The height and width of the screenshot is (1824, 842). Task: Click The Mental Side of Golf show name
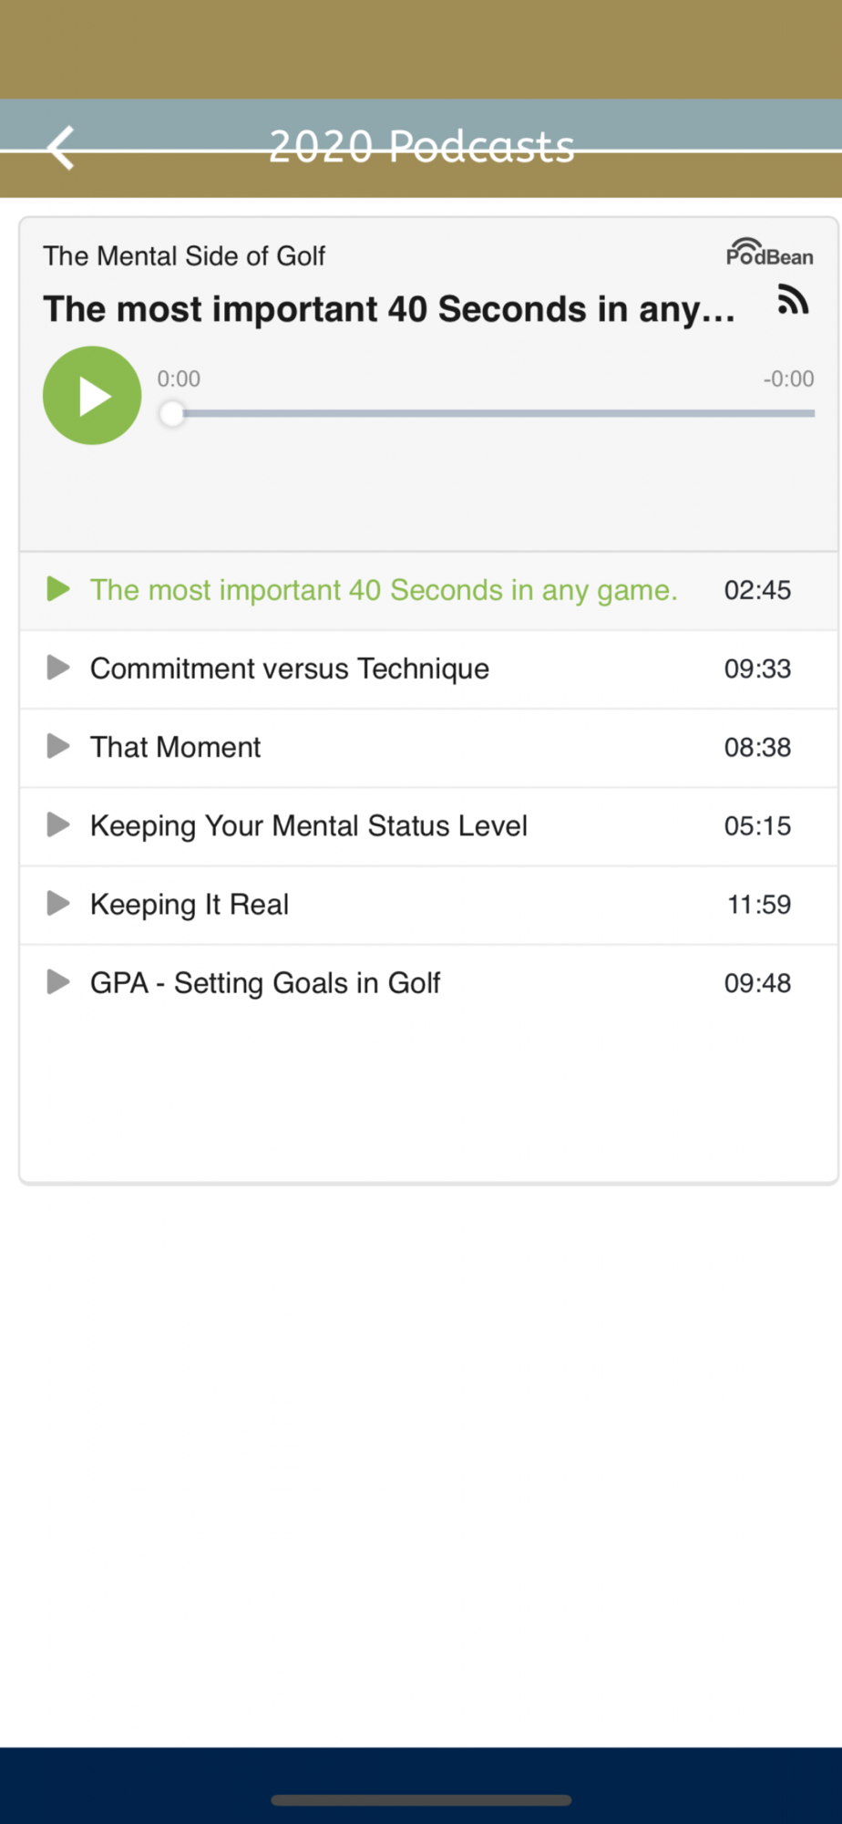click(x=184, y=255)
